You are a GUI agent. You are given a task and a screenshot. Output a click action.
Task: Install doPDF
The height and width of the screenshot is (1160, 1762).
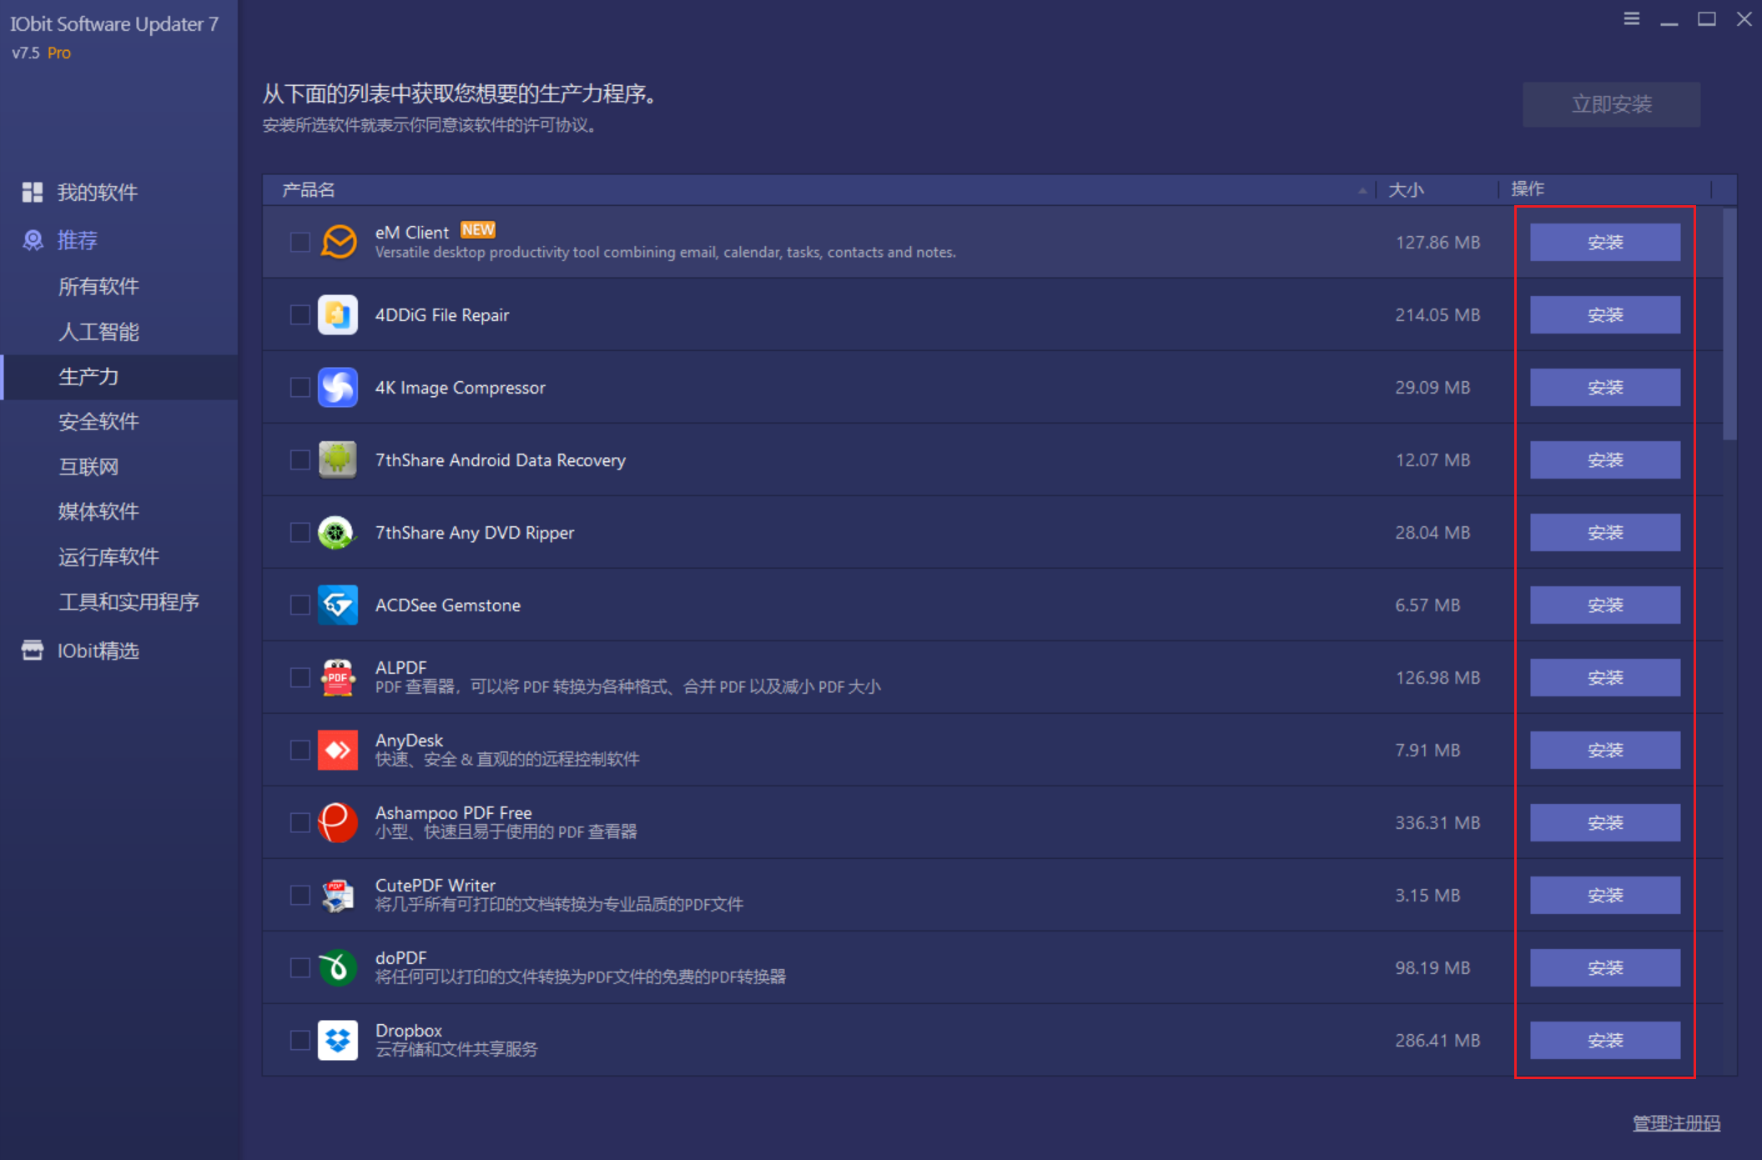1604,967
